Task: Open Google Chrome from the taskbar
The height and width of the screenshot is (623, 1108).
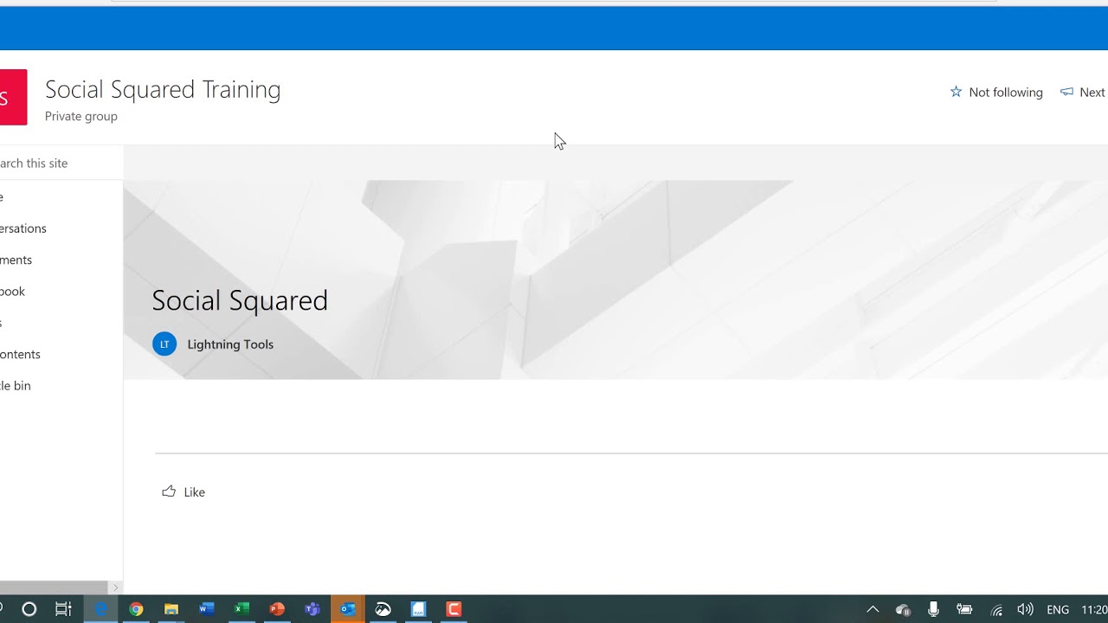Action: (x=136, y=609)
